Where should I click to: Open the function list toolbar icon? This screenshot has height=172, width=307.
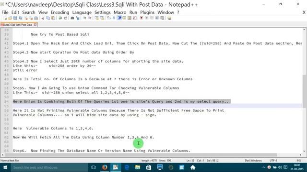(x=134, y=18)
